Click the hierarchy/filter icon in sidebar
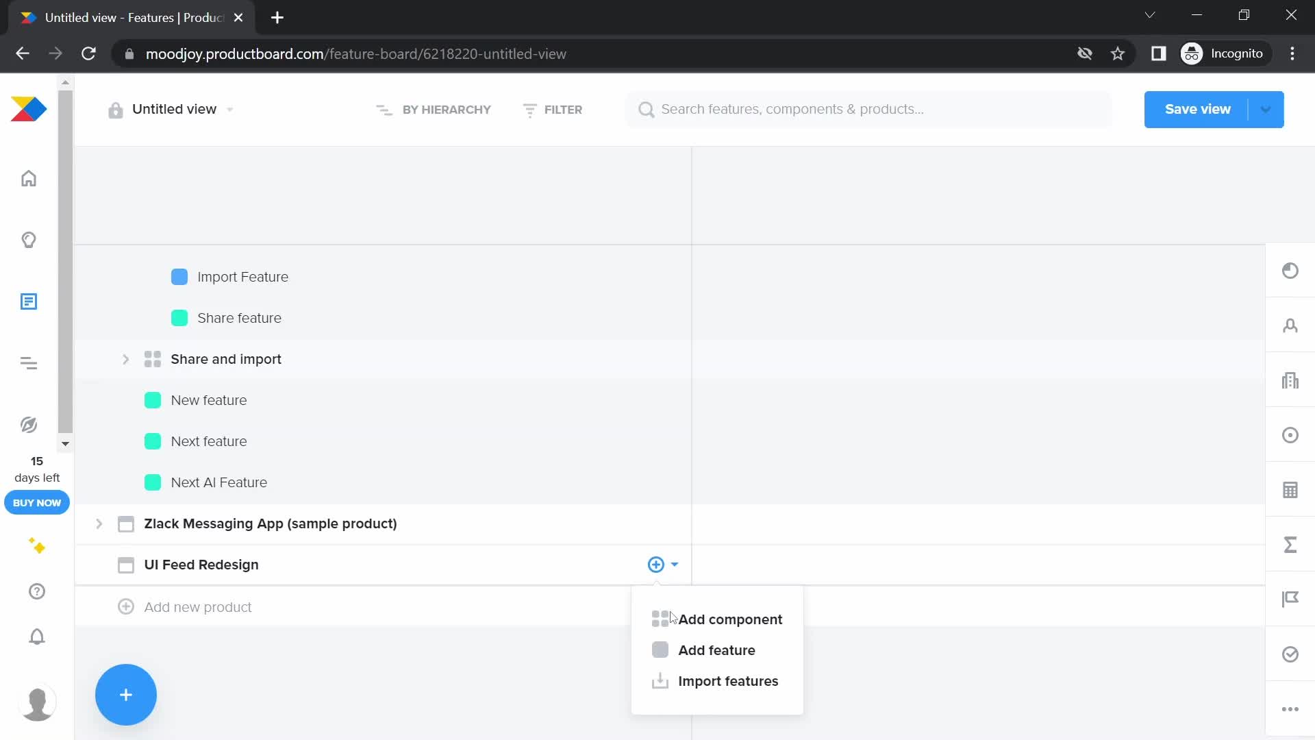The height and width of the screenshot is (740, 1315). 29,363
